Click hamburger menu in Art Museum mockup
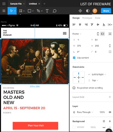This screenshot has width=113, height=132. [x=65, y=33]
